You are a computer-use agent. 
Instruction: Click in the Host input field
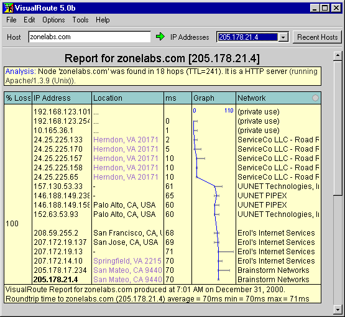(90, 37)
